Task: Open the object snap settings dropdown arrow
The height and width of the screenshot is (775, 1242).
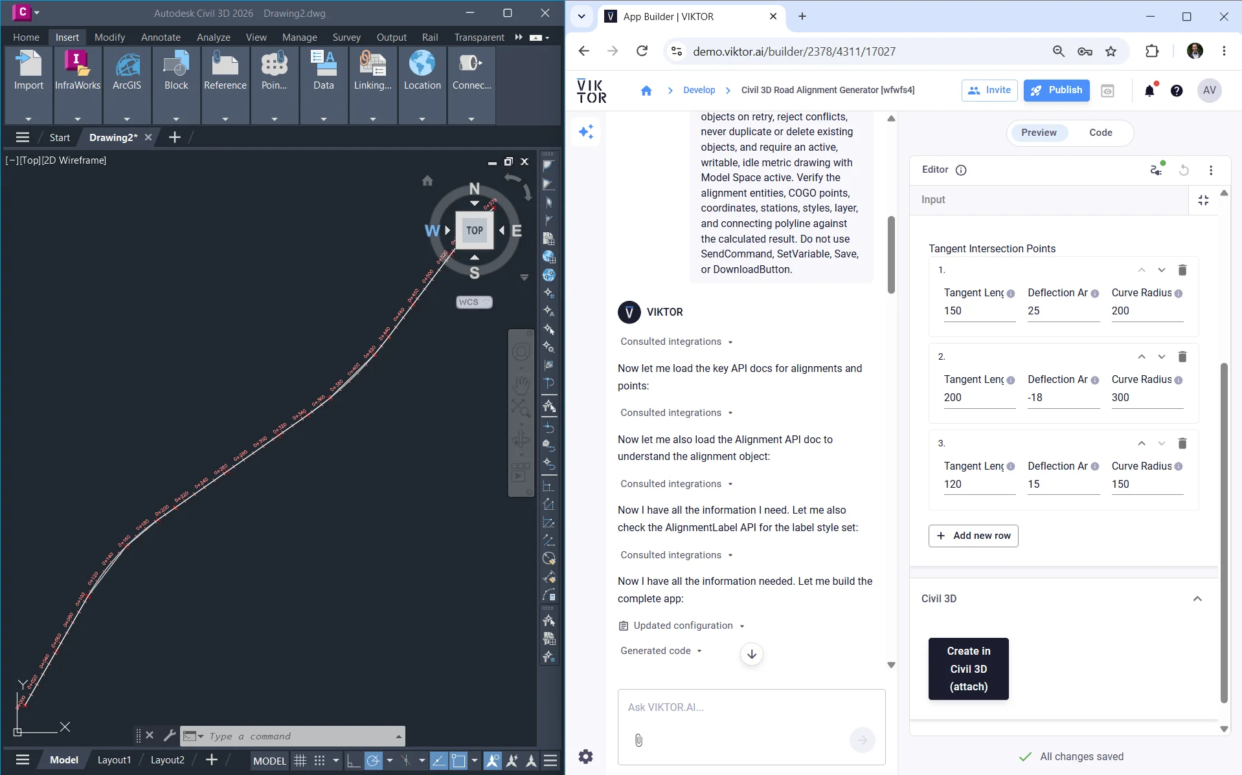Action: [x=475, y=761]
